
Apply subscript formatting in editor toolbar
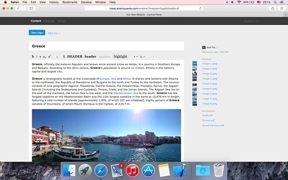click(45, 57)
